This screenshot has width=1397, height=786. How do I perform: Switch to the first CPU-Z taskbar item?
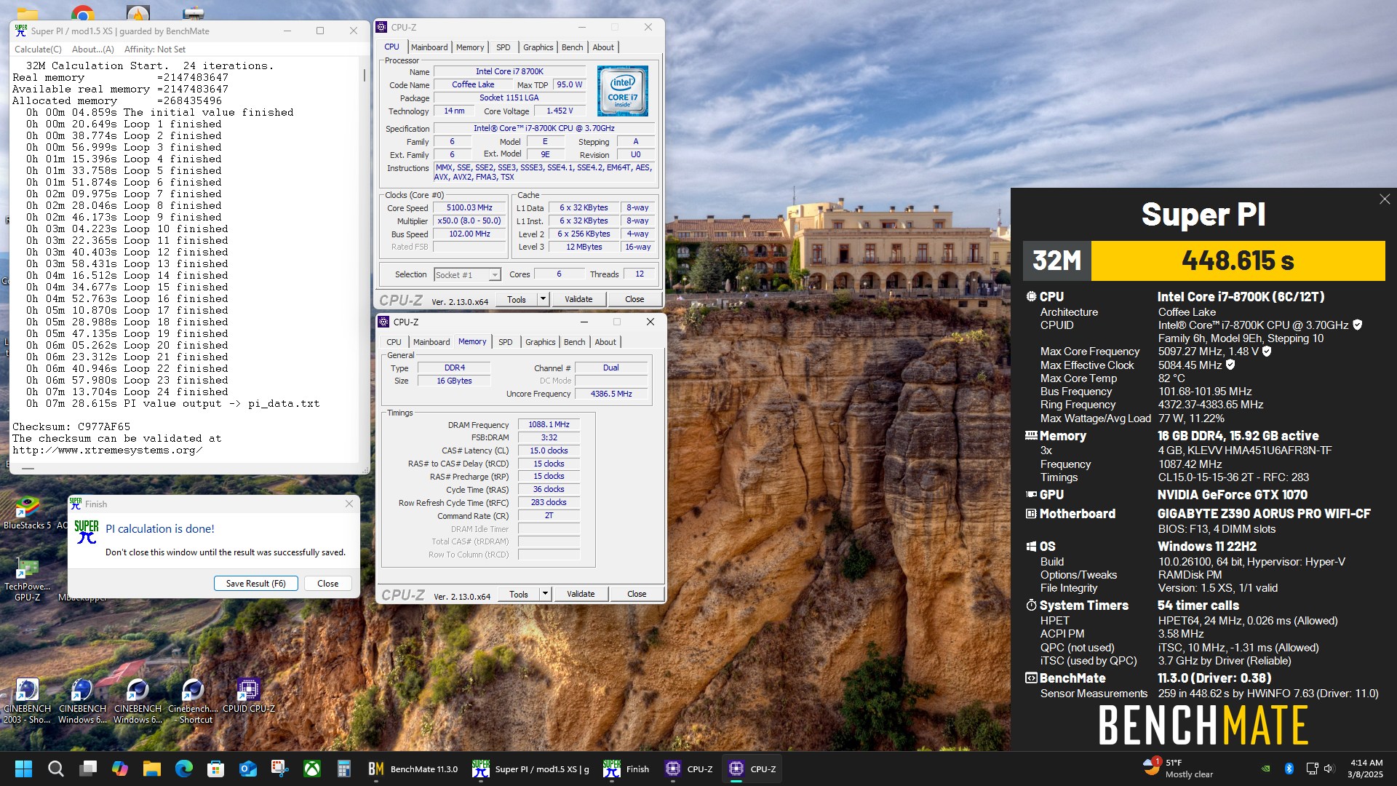(689, 769)
